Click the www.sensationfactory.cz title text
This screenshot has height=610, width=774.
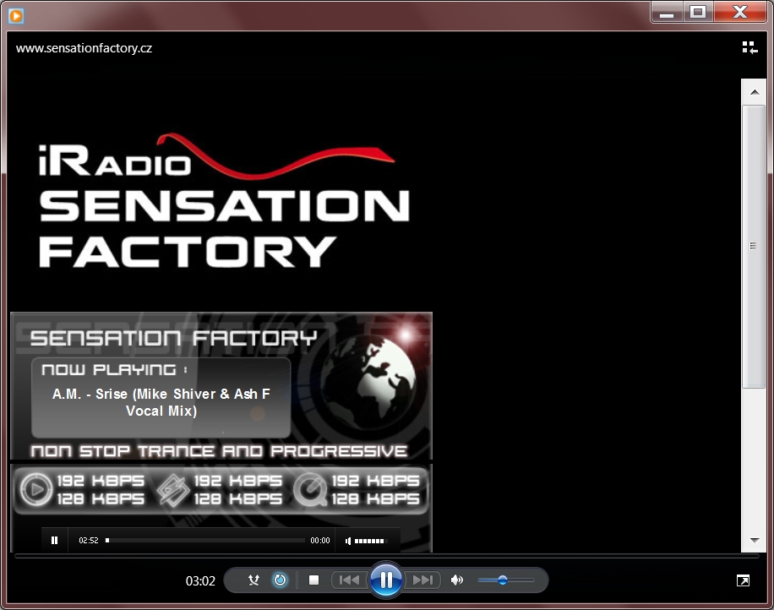click(x=84, y=48)
